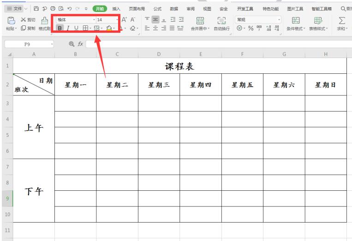
Task: Toggle Underline formatting
Action: (x=76, y=28)
